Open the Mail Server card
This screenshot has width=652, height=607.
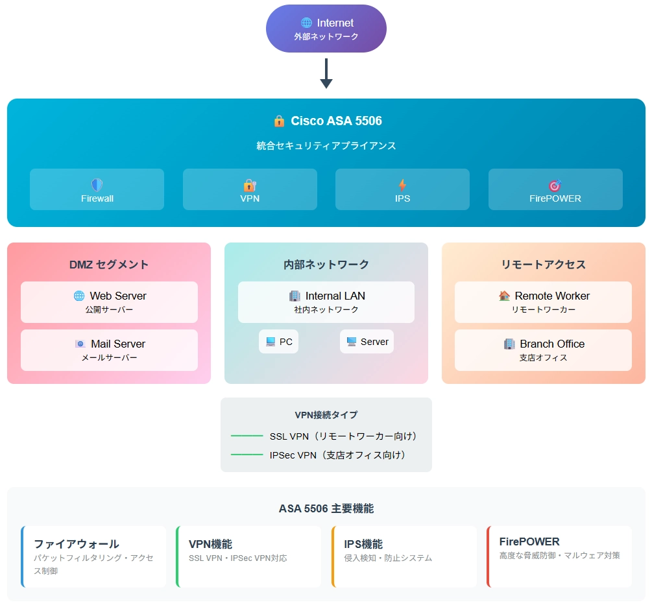pos(110,350)
